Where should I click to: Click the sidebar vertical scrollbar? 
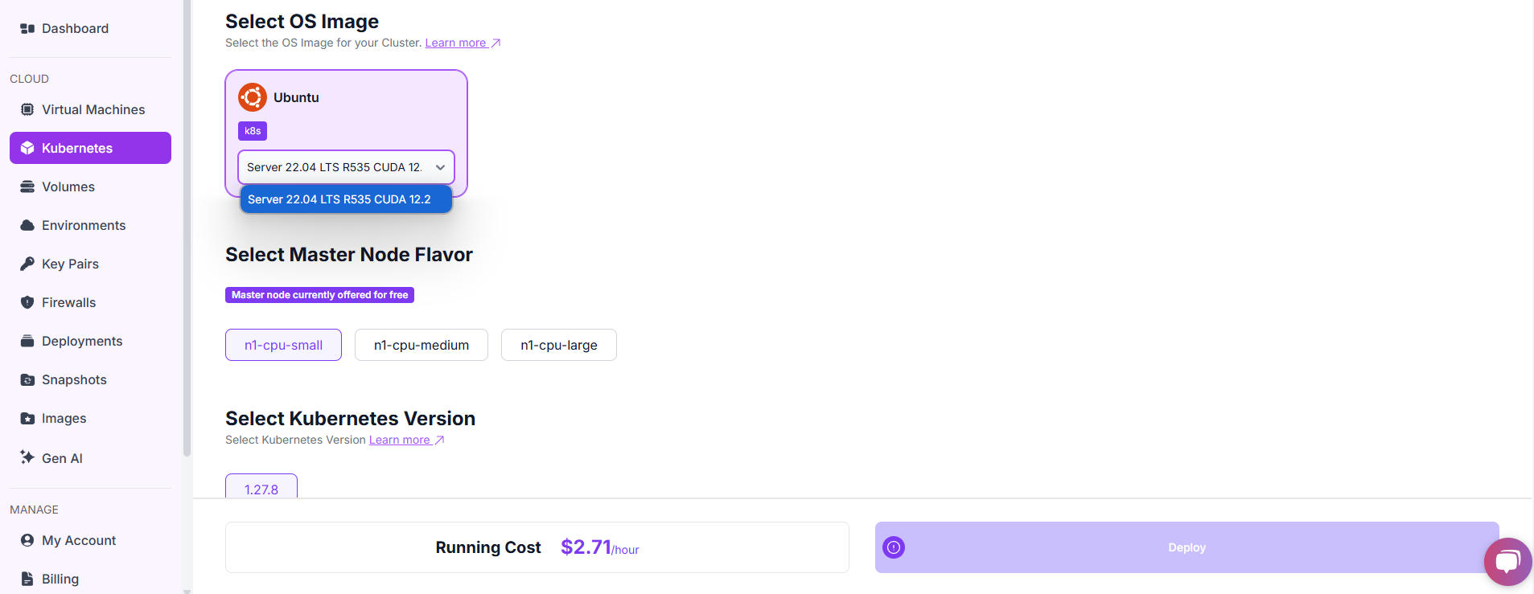pos(187,241)
